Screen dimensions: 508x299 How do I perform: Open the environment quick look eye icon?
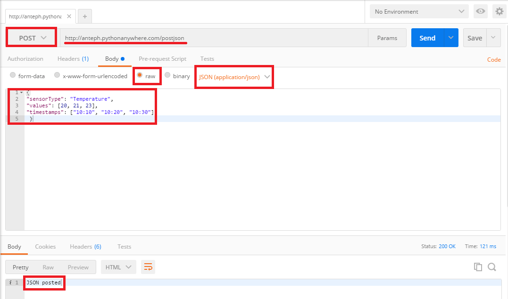[x=480, y=11]
